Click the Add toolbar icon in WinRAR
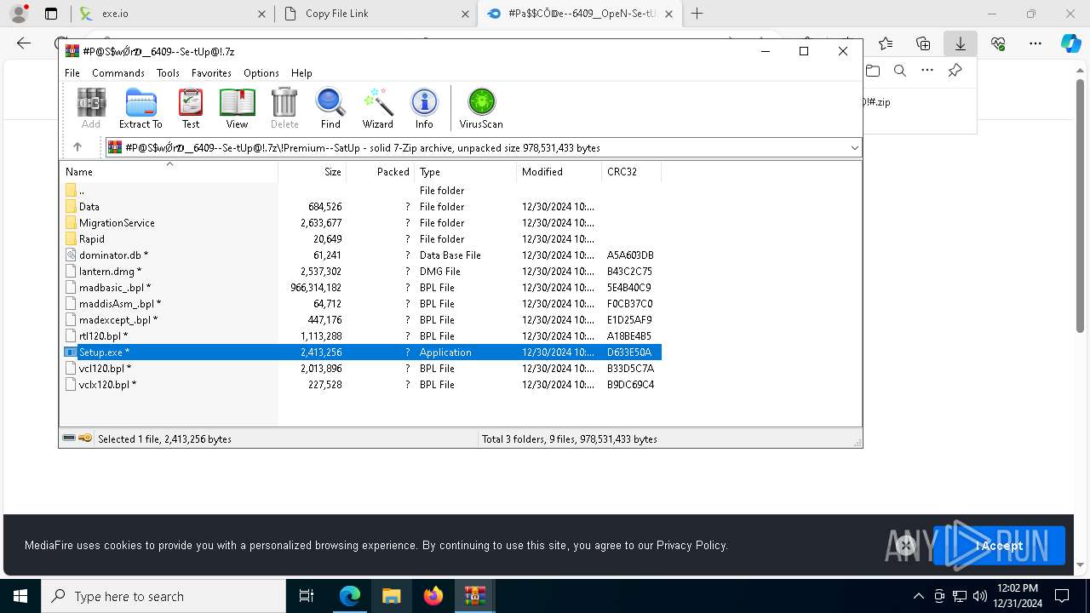The image size is (1090, 613). point(91,108)
